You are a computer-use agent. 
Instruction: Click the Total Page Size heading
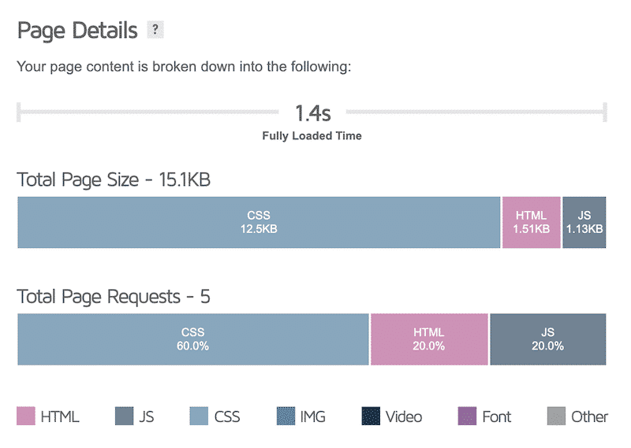click(114, 180)
